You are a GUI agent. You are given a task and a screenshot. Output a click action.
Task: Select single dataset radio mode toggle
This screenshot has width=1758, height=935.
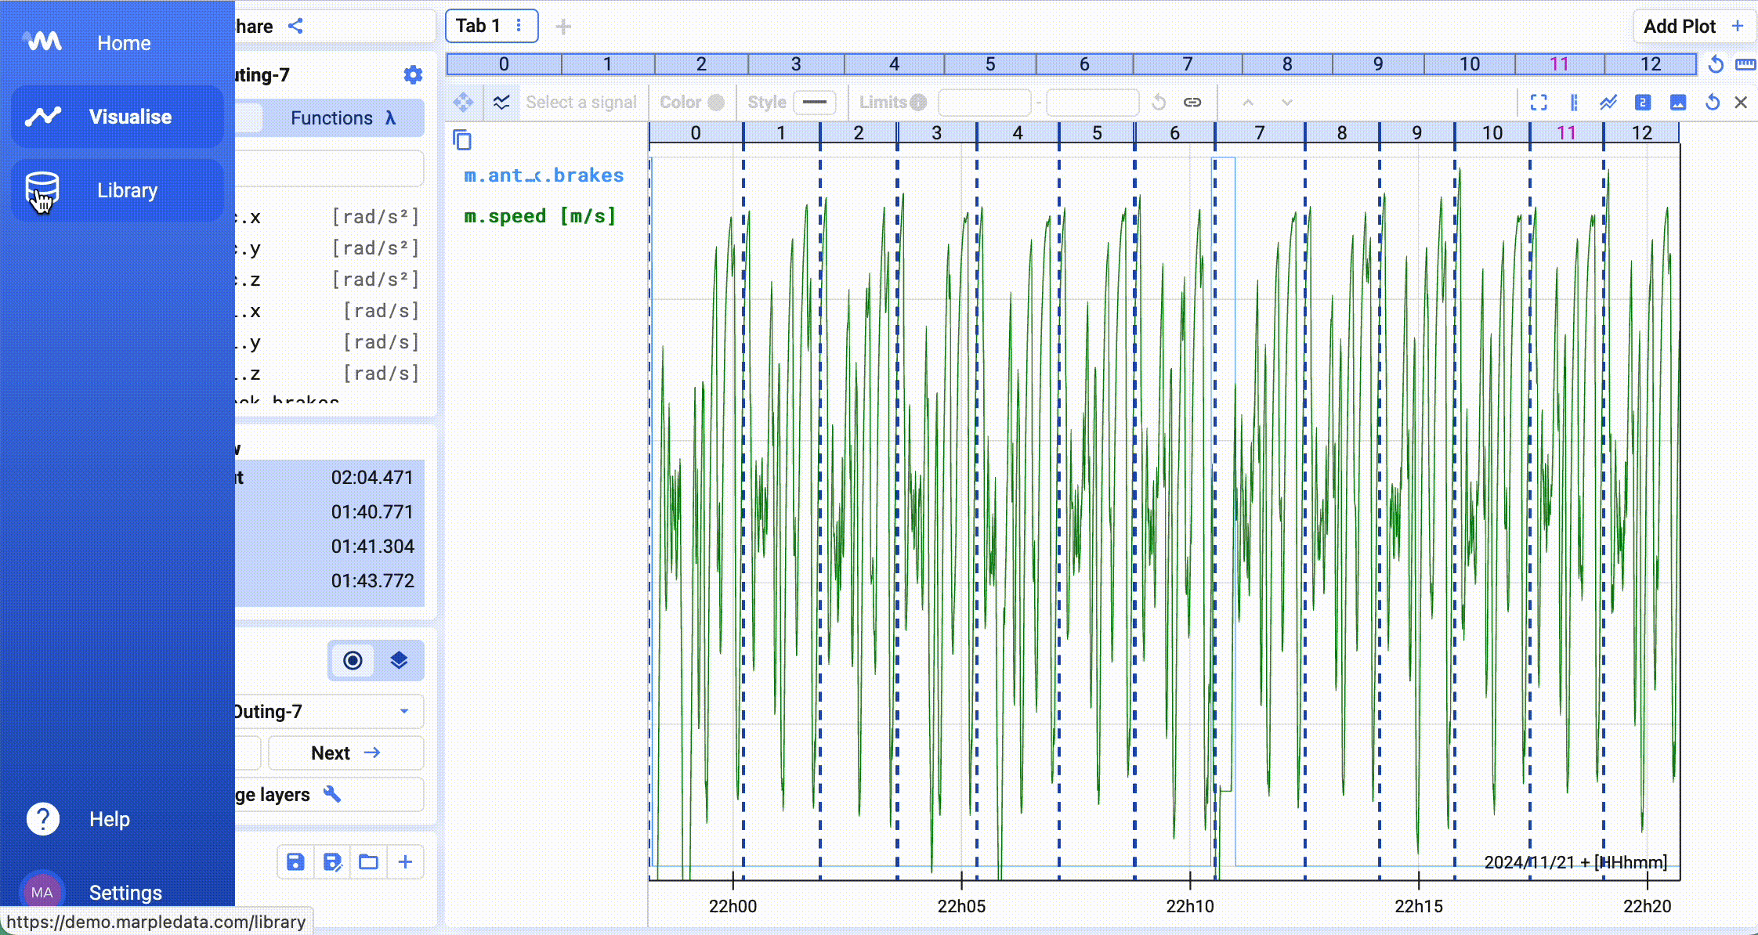[x=353, y=660]
